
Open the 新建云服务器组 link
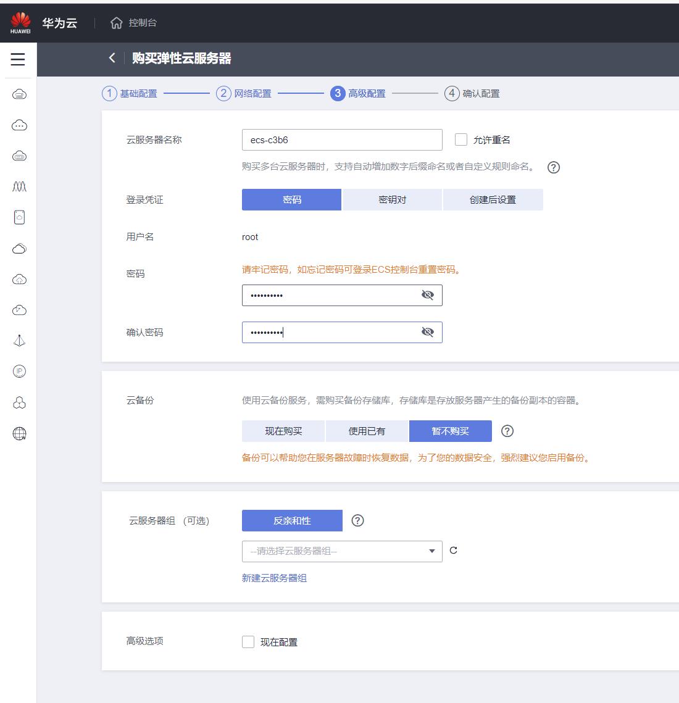coord(274,578)
